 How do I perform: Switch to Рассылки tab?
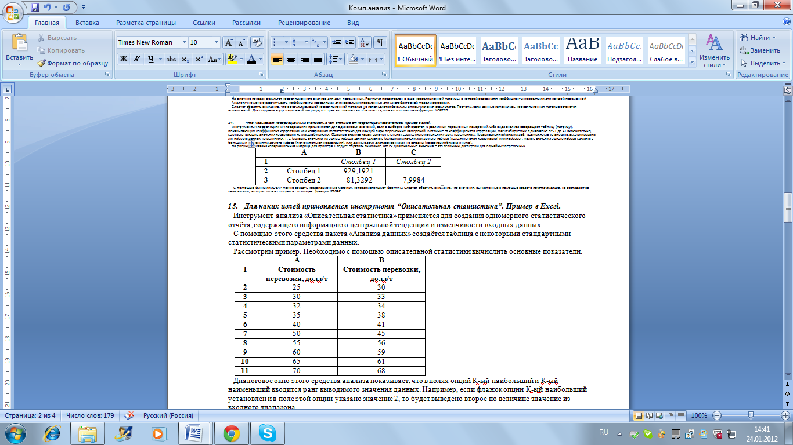(246, 23)
